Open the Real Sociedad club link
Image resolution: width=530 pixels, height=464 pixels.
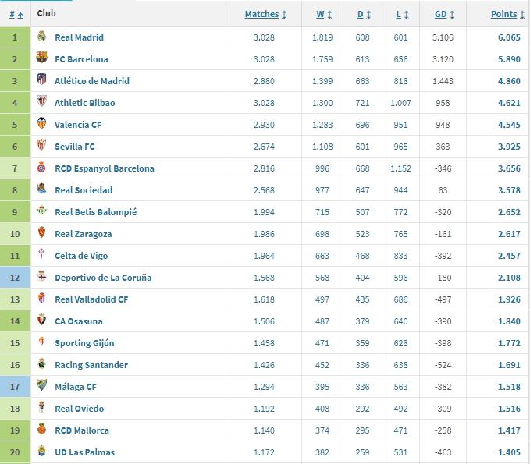[84, 190]
